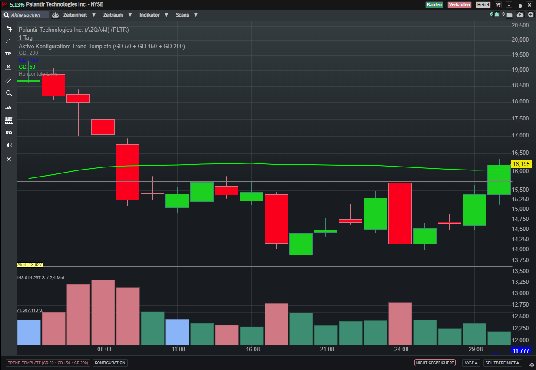Click the last green candlestick body
536x370 pixels.
(x=499, y=180)
